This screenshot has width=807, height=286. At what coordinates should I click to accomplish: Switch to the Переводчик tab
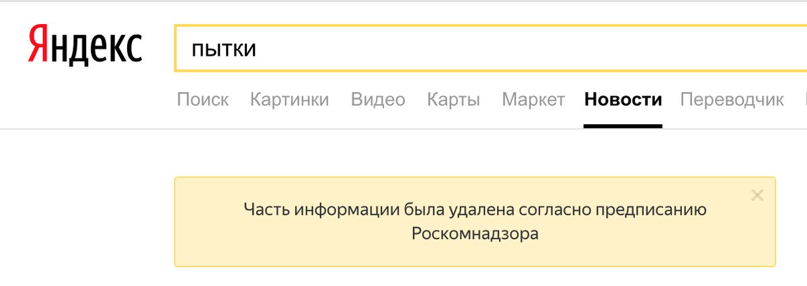click(x=732, y=100)
